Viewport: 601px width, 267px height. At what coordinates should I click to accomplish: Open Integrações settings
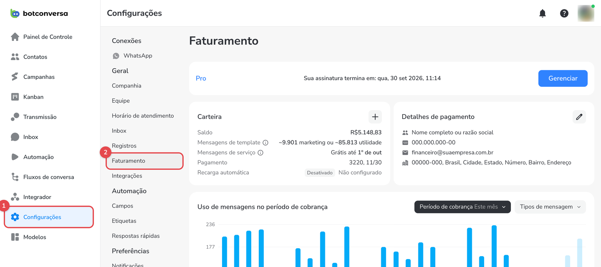coord(127,176)
